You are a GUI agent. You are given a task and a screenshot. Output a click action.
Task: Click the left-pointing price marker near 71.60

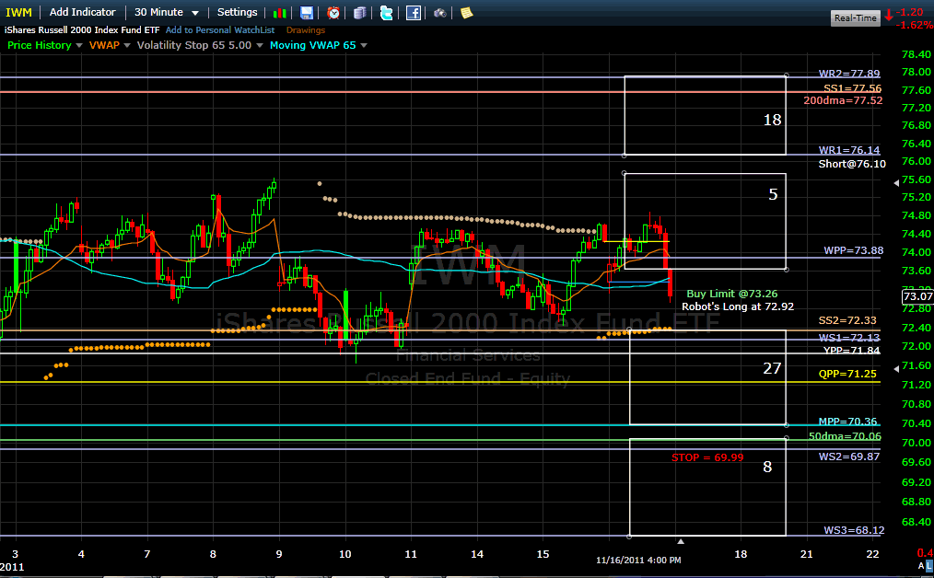[896, 369]
